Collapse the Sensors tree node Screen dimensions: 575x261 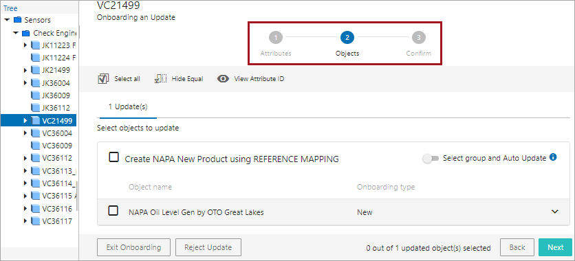coord(7,20)
